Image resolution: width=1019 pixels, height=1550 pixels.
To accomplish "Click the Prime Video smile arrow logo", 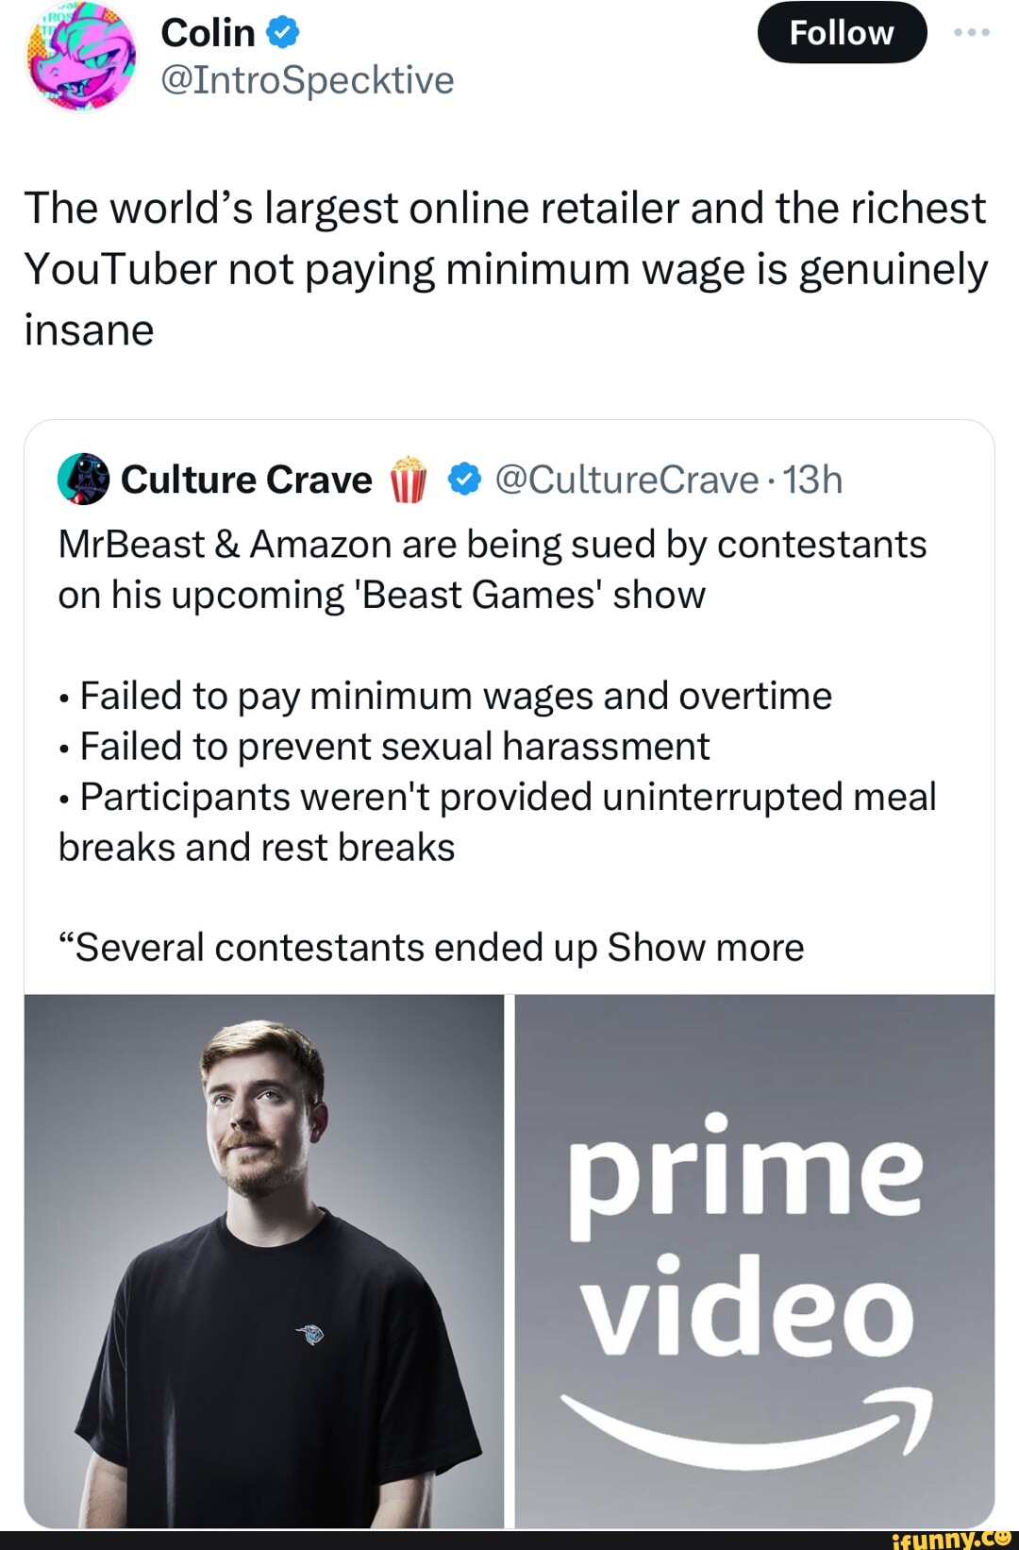I will pyautogui.click(x=746, y=1424).
